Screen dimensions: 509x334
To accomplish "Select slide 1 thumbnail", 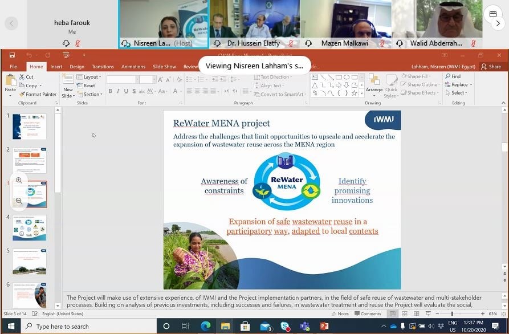I will 30,127.
